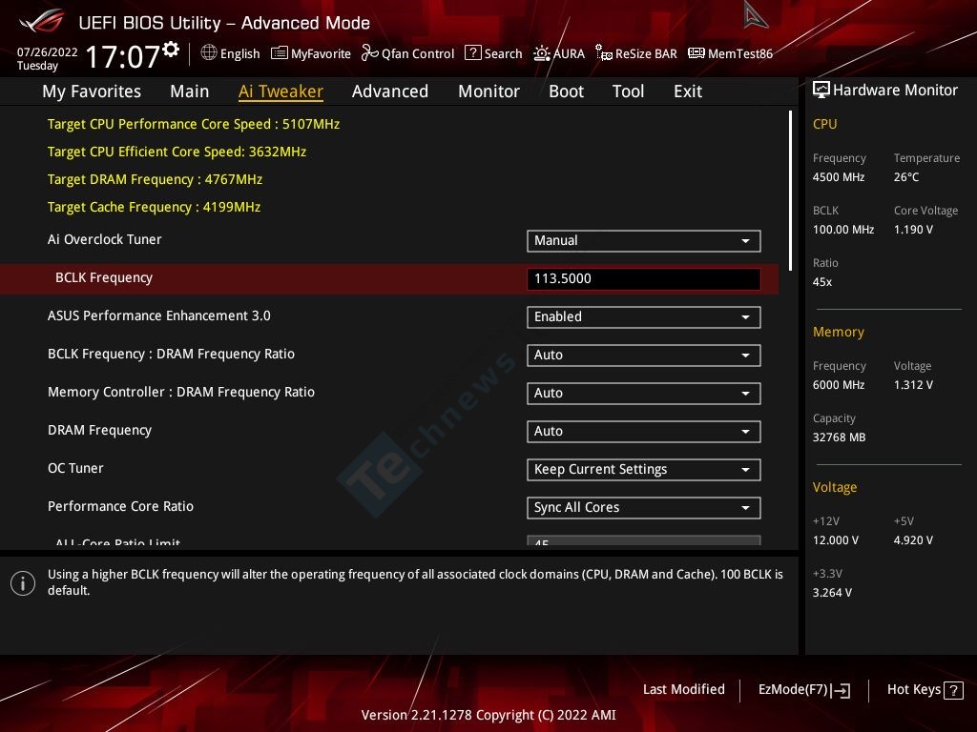Viewport: 977px width, 732px height.
Task: Open the OC Tuner dropdown
Action: [644, 469]
